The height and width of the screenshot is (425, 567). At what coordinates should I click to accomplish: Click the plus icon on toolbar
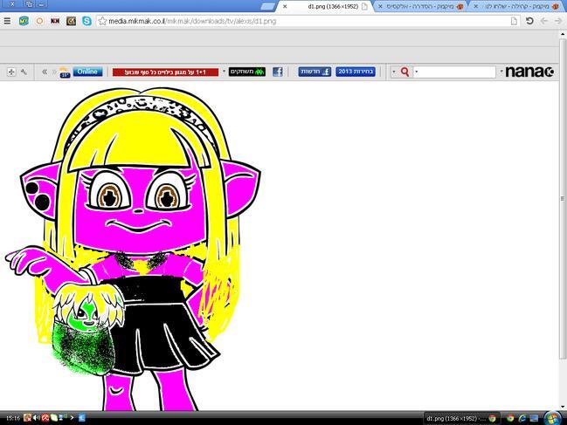point(11,72)
